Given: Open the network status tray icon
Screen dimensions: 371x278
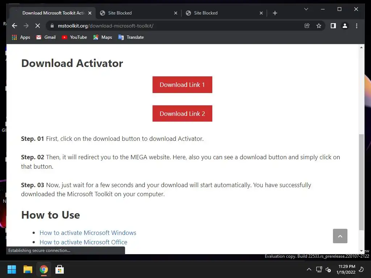Looking at the screenshot, I should click(x=319, y=269).
